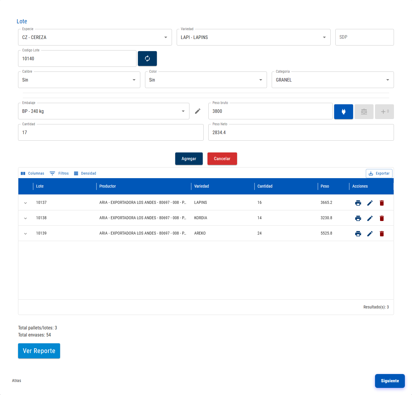Click the Total pallets/lotes: 3 text

coord(38,328)
